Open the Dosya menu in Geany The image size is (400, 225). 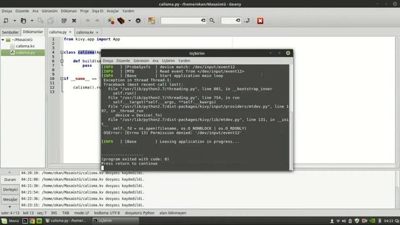point(7,11)
